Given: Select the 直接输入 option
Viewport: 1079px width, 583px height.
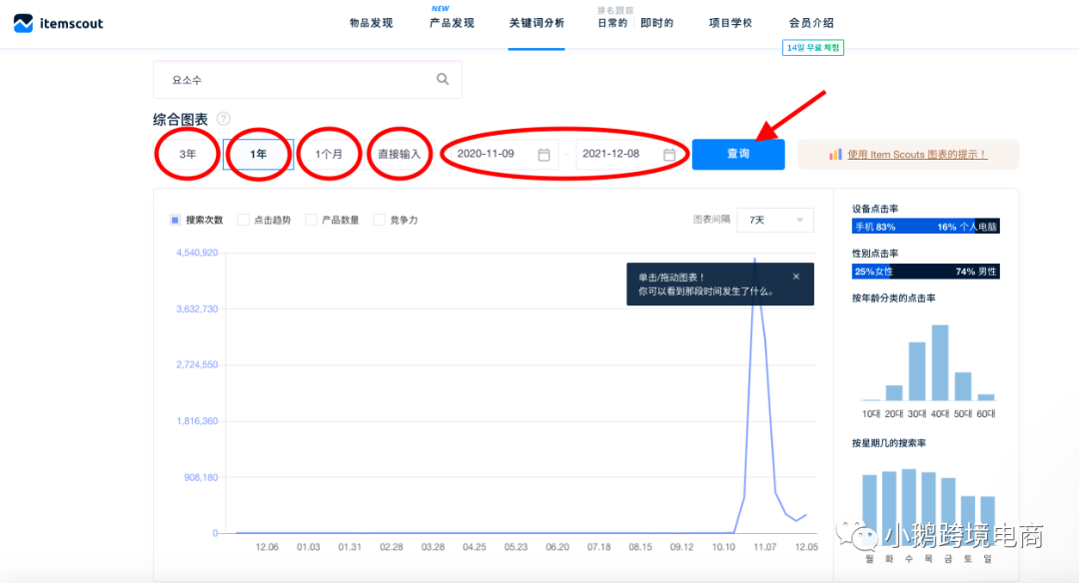Looking at the screenshot, I should click(x=400, y=154).
